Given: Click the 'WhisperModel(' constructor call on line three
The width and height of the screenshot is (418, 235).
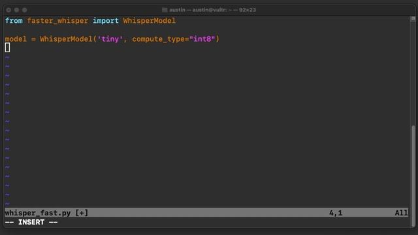Looking at the screenshot, I should coord(68,39).
